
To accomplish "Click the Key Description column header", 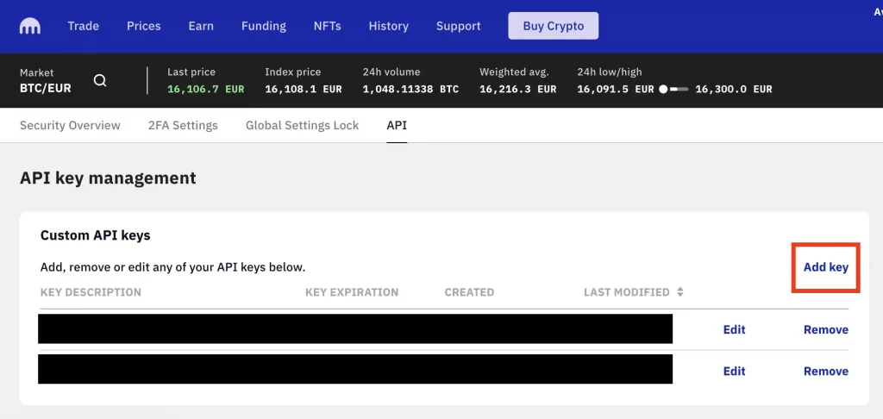I will tap(91, 292).
